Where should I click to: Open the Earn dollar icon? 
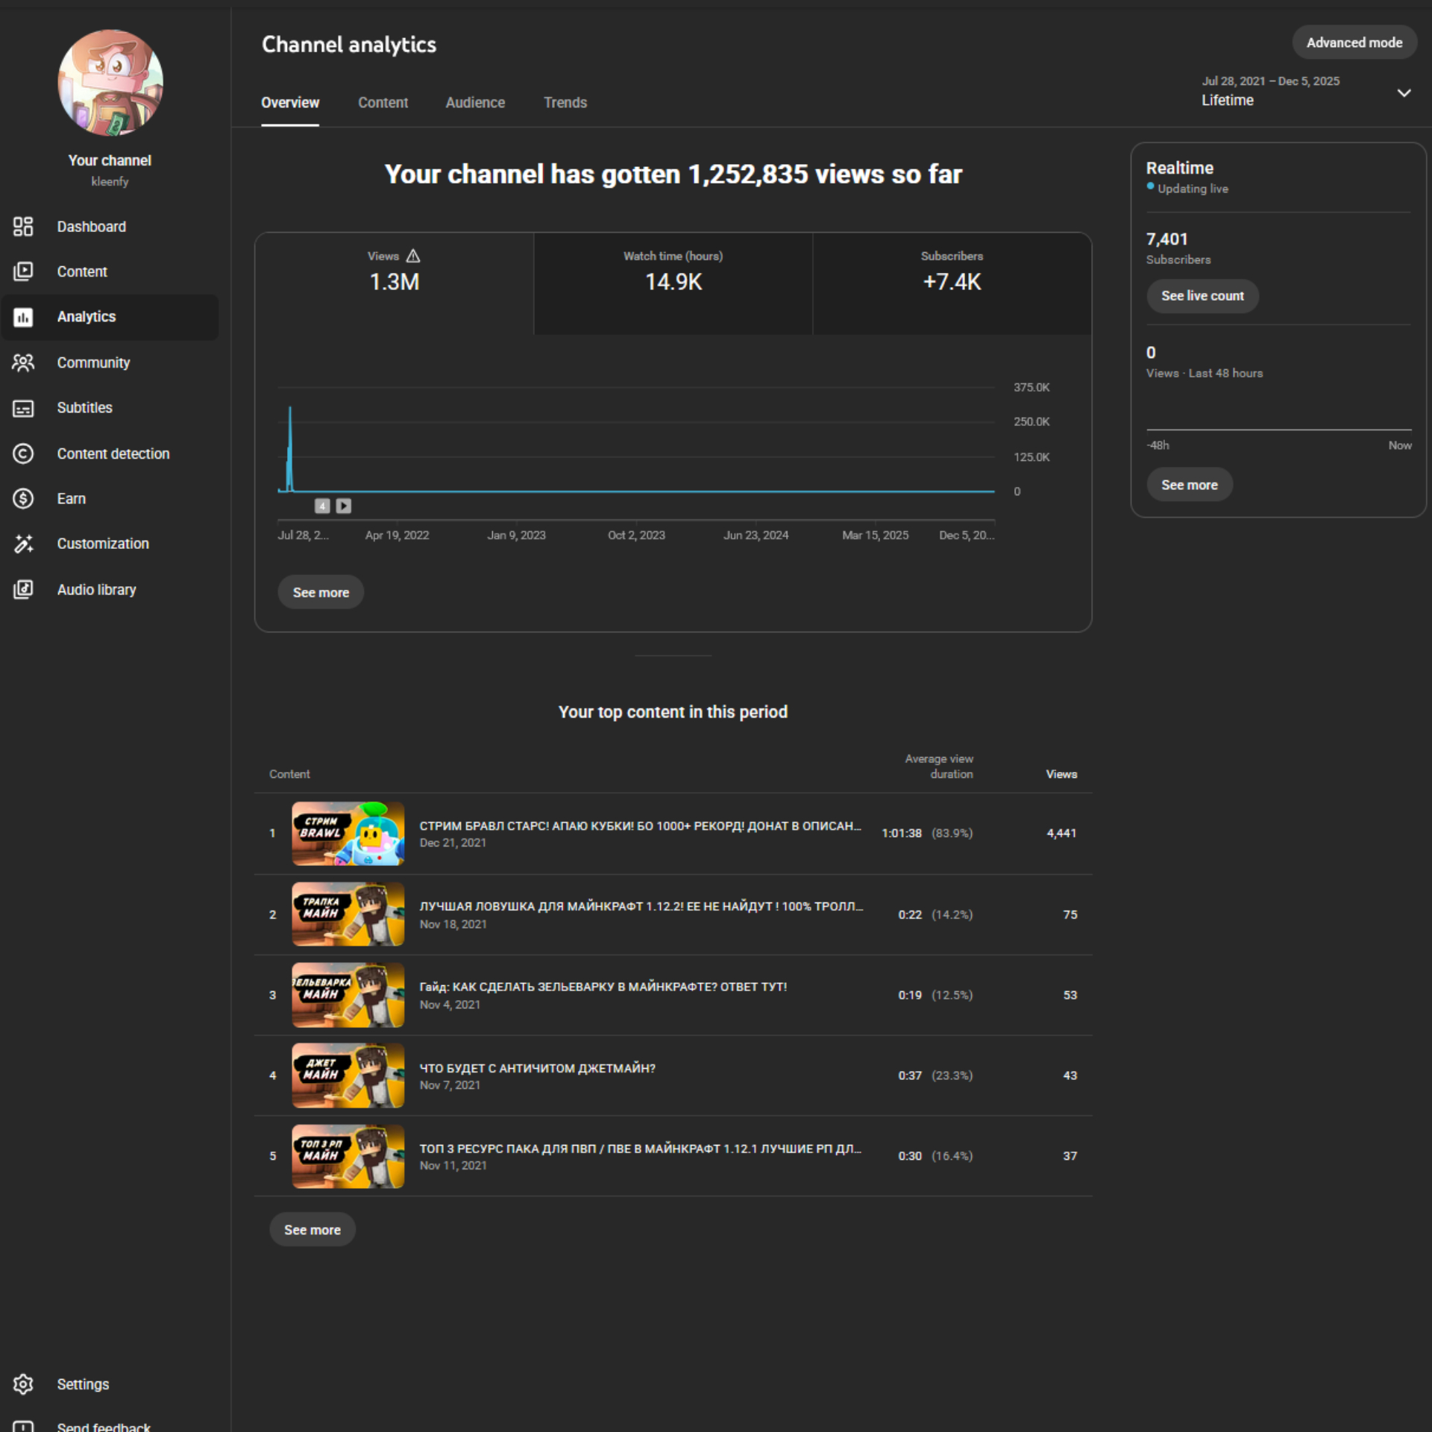pyautogui.click(x=23, y=498)
